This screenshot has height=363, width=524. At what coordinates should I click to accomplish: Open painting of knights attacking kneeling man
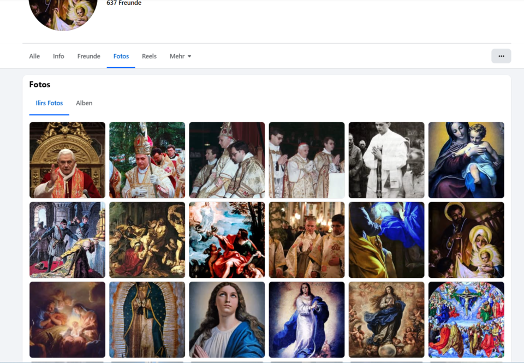tap(67, 240)
